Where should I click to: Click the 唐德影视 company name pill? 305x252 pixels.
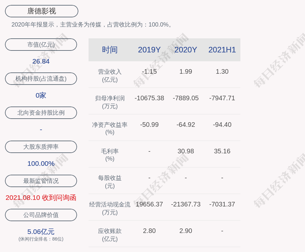(x=42, y=11)
